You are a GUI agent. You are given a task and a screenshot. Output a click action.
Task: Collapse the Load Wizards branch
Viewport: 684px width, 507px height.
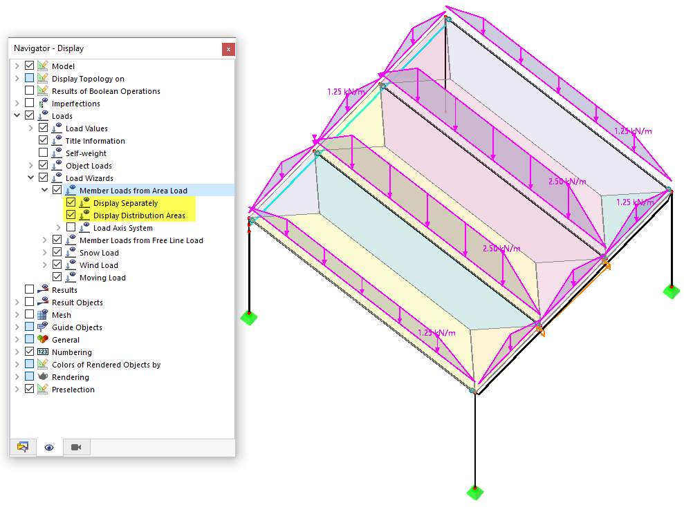(x=30, y=178)
